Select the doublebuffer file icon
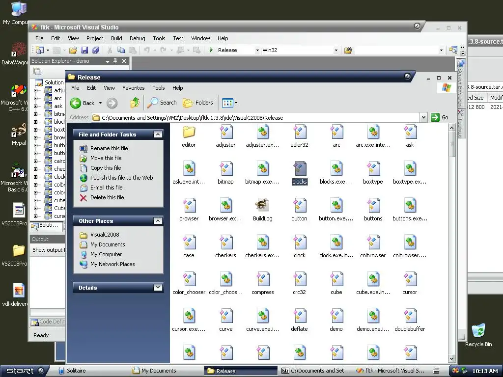This screenshot has height=377, width=503. 410,316
